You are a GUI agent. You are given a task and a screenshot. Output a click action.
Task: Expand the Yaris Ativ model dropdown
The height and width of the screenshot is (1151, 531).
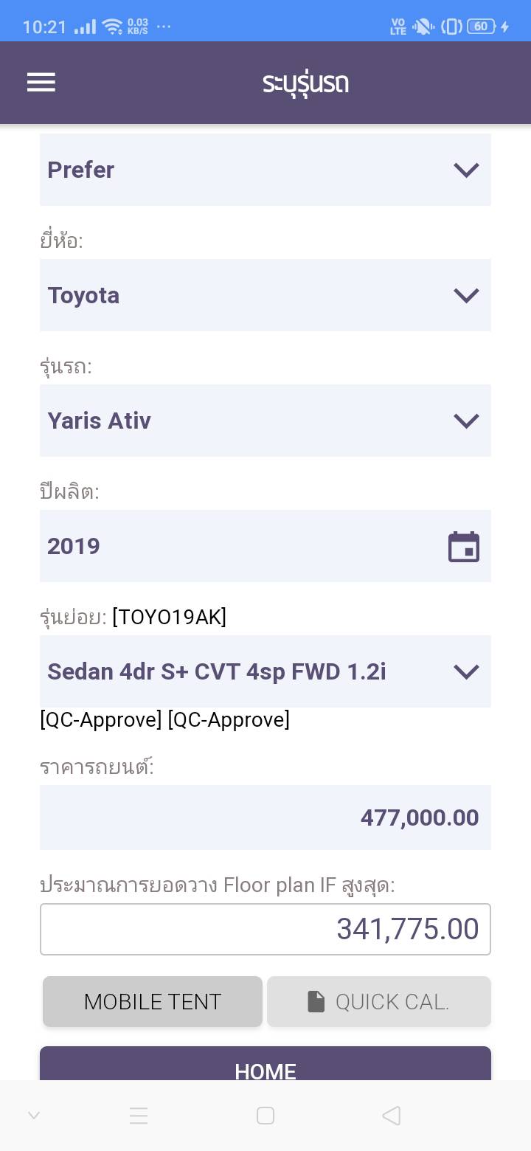tap(265, 421)
